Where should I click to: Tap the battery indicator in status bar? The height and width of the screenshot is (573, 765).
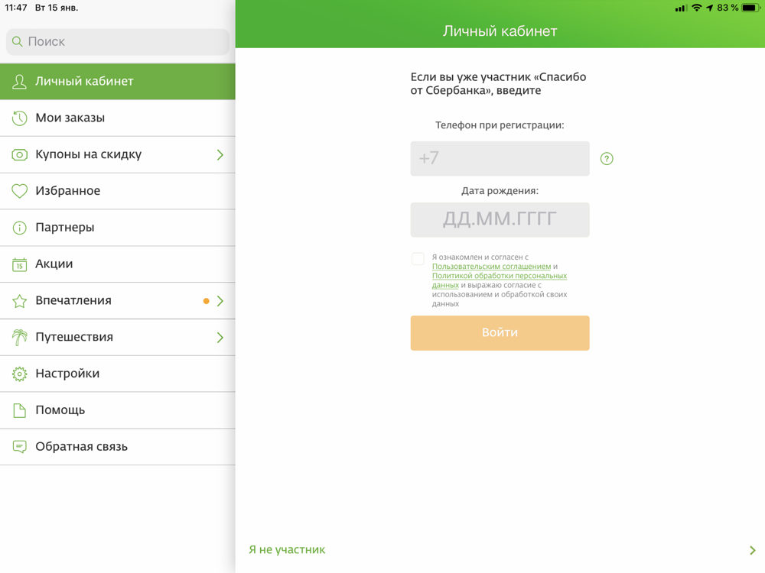pos(751,8)
